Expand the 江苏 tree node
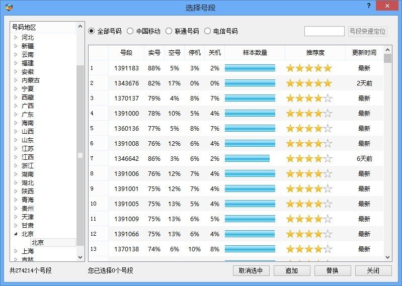402x286 pixels. pos(16,148)
